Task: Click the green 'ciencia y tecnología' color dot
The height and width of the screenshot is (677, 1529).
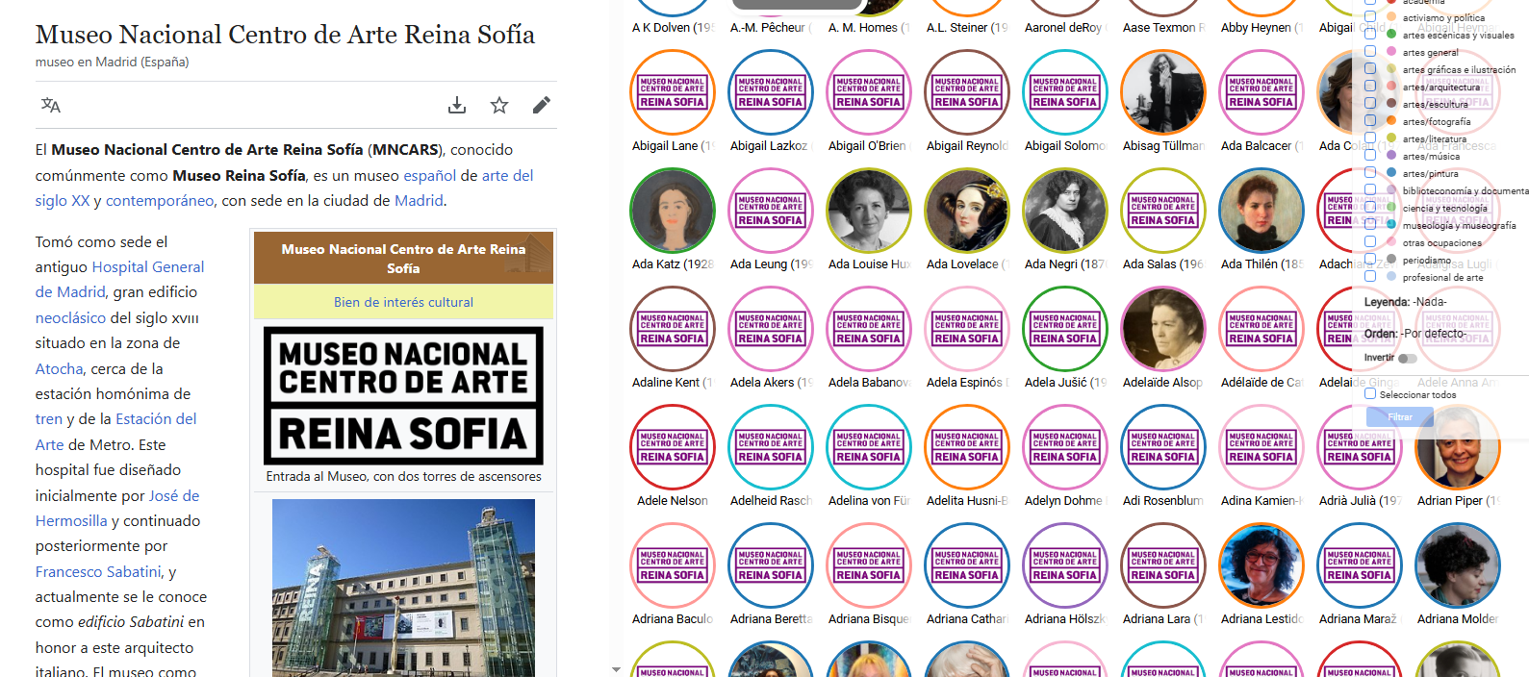Action: [x=1391, y=208]
